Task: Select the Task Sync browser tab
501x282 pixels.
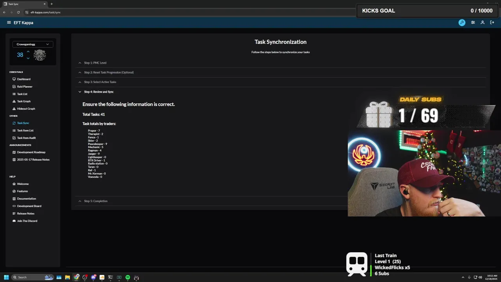Action: click(24, 4)
